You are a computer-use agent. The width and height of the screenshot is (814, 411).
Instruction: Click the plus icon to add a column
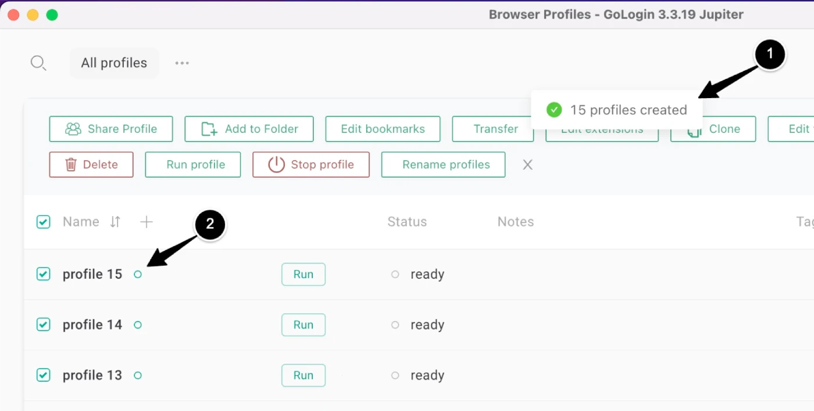(x=147, y=221)
